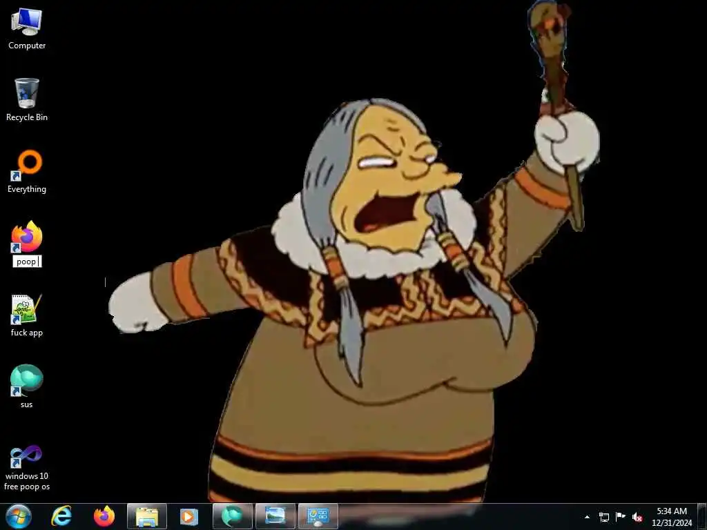707x530 pixels.
Task: Click the Show Desktop strip after the clock
Action: 702,516
